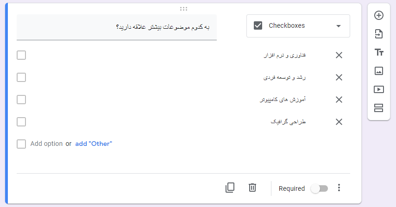
Task: Click the add "Other" link
Action: point(94,144)
